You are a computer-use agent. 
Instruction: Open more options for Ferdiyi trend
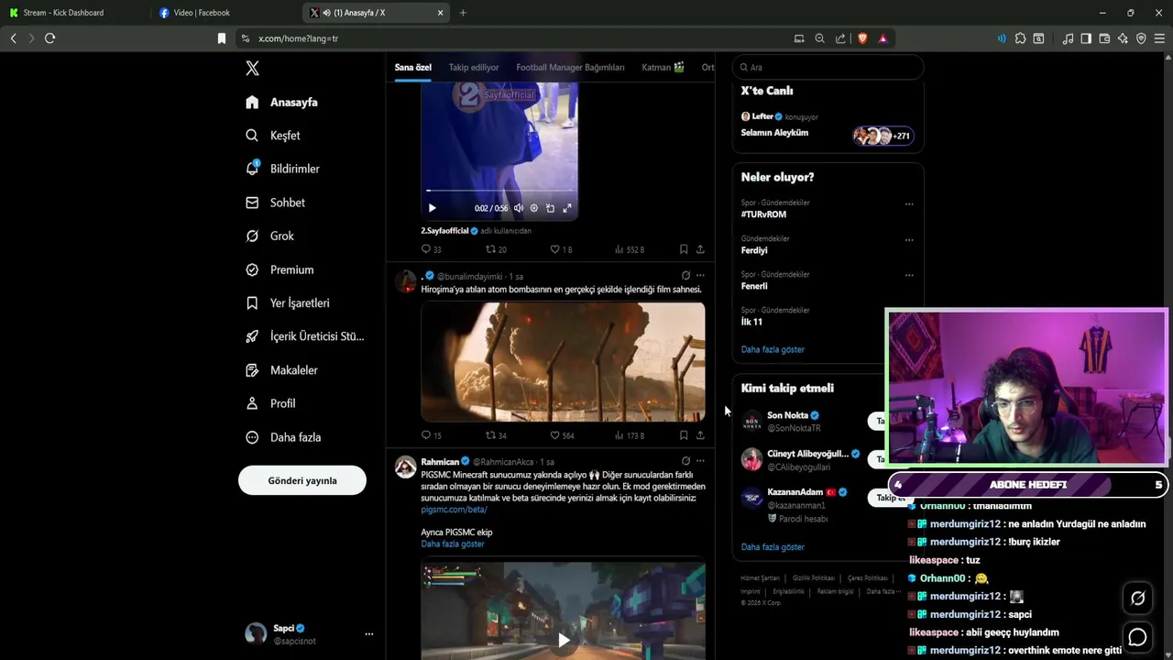909,240
